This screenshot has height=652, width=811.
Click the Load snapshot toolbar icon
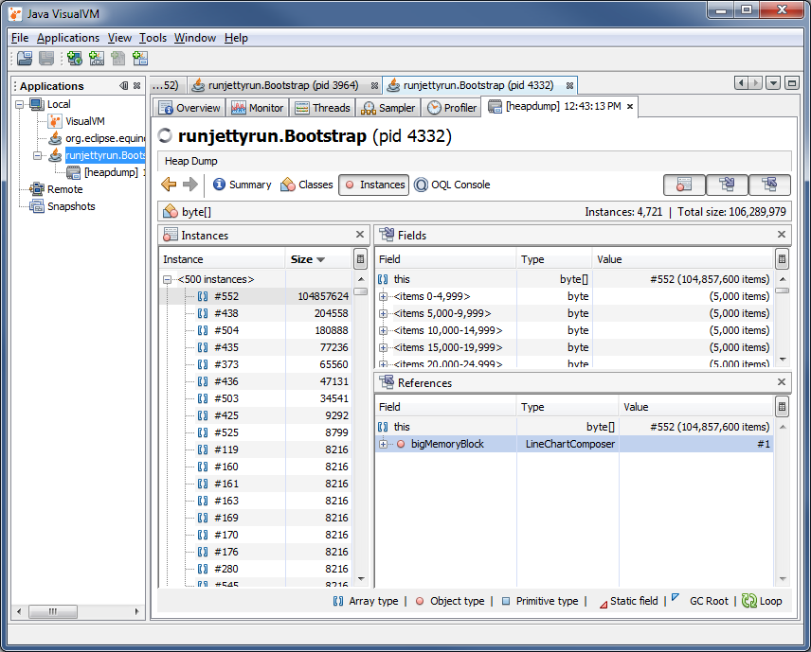click(x=25, y=59)
